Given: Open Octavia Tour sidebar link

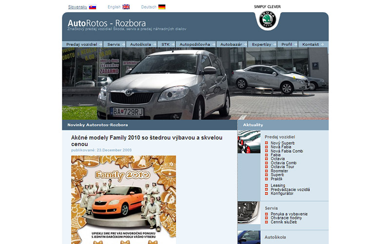Looking at the screenshot, I should (283, 167).
